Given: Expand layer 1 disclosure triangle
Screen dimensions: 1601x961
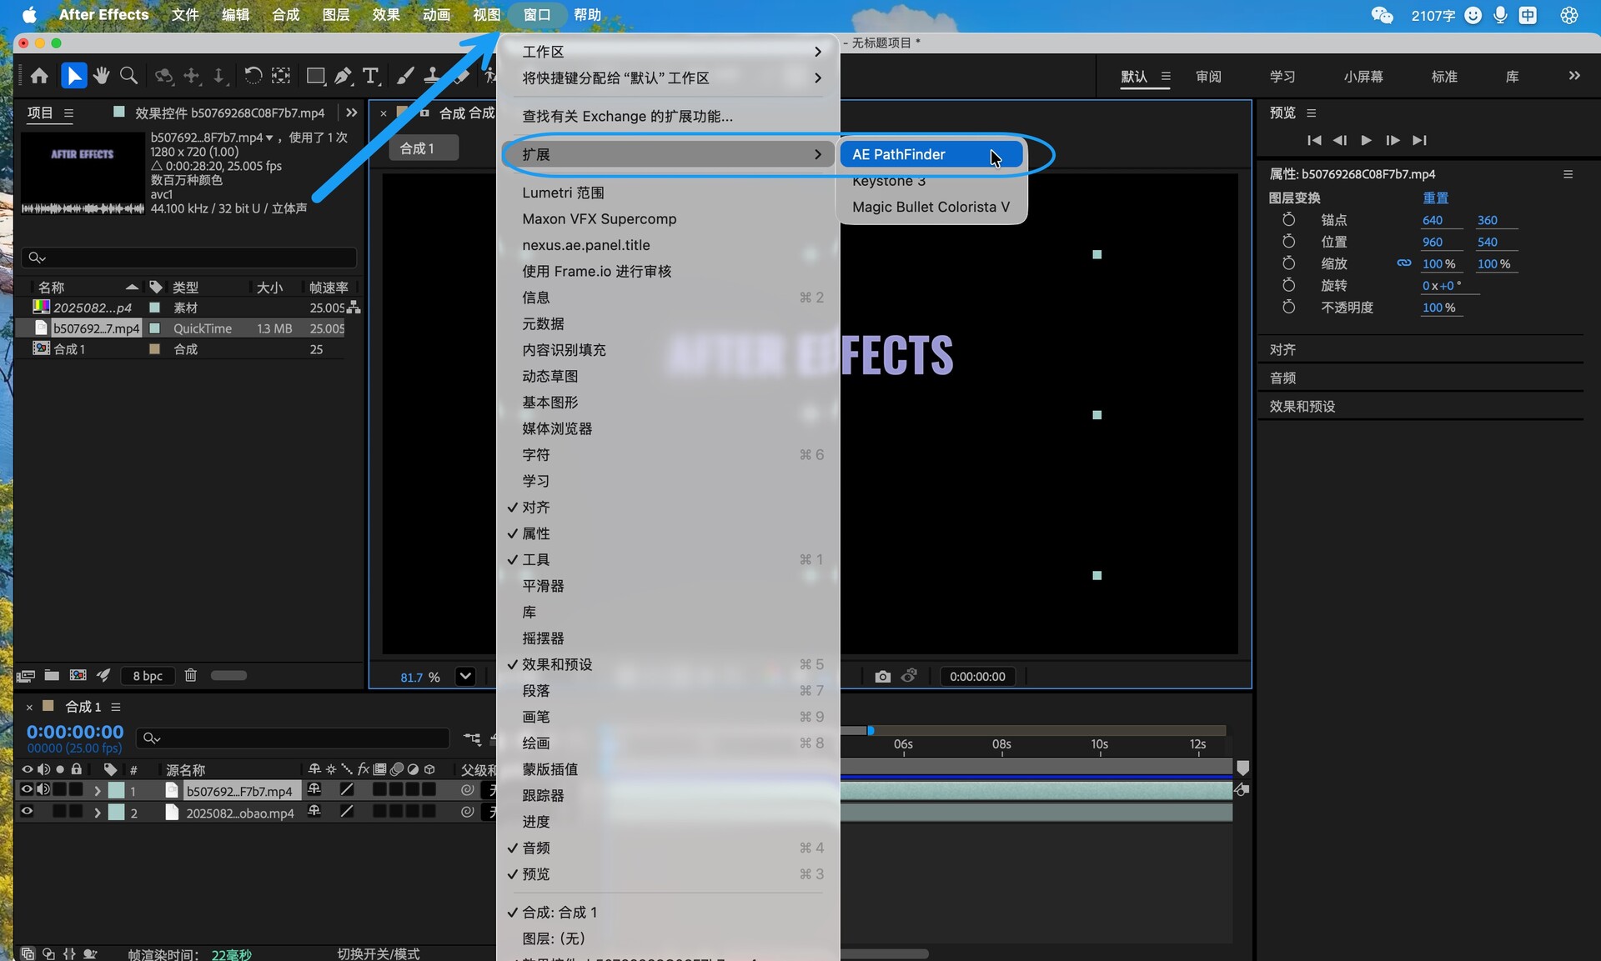Looking at the screenshot, I should [x=98, y=790].
